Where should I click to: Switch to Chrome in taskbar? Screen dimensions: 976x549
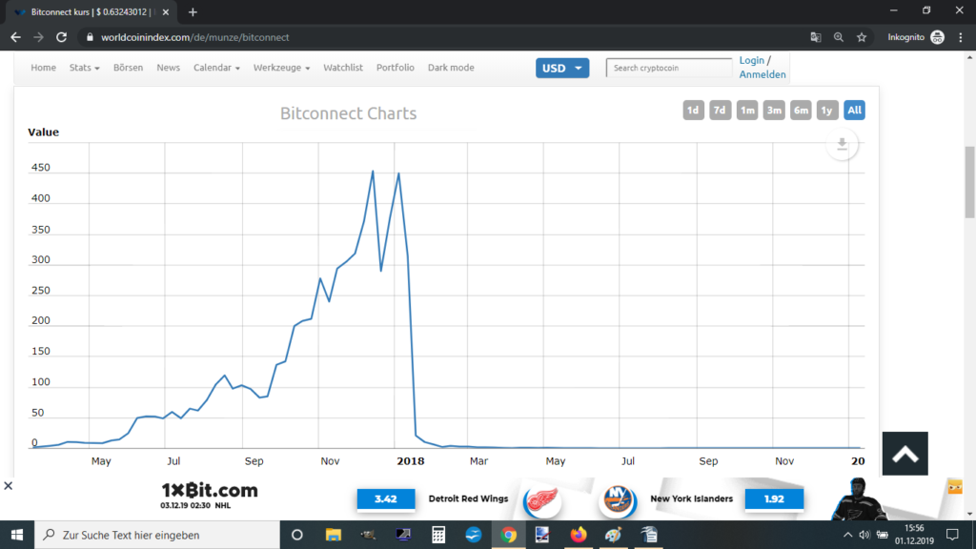pyautogui.click(x=509, y=535)
